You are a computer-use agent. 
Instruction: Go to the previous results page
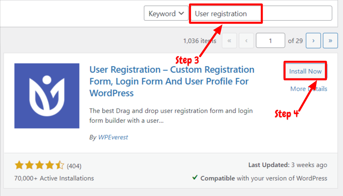pyautogui.click(x=246, y=41)
